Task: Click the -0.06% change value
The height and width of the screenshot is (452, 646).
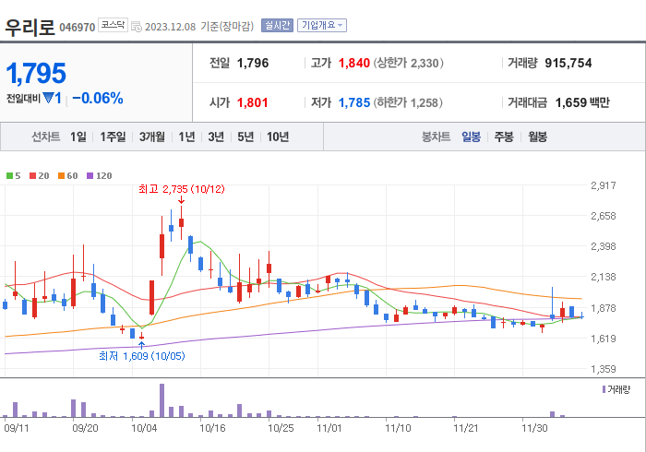Action: click(x=98, y=99)
